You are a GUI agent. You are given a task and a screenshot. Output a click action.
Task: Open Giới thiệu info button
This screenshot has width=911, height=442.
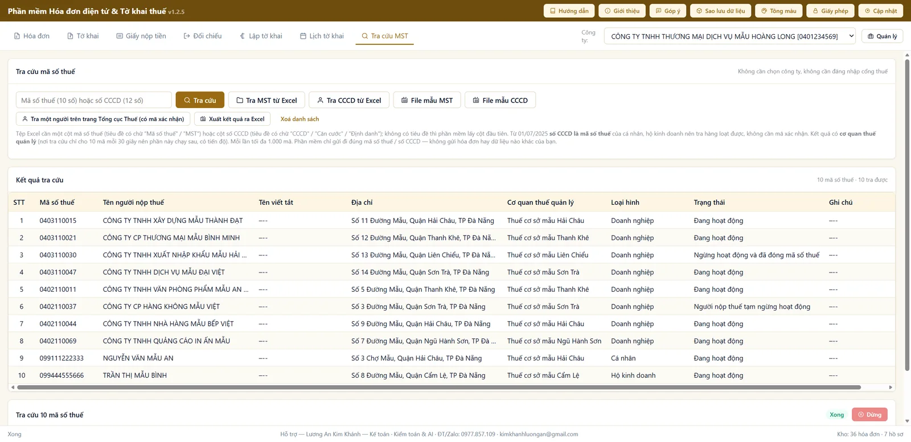pos(622,11)
